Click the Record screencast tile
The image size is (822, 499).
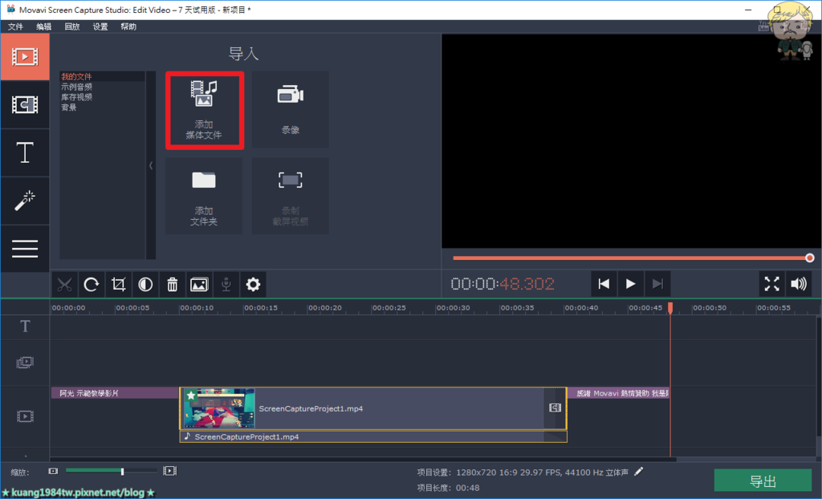point(291,196)
